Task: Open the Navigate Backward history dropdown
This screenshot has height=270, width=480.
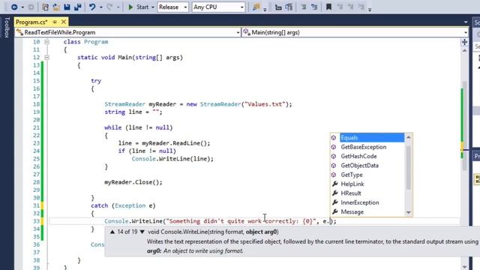Action: [x=22, y=7]
